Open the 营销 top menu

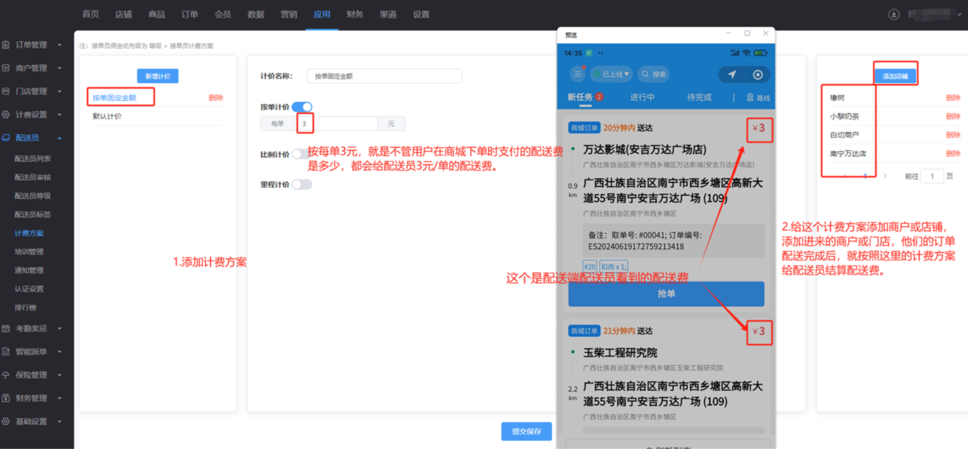tap(288, 14)
